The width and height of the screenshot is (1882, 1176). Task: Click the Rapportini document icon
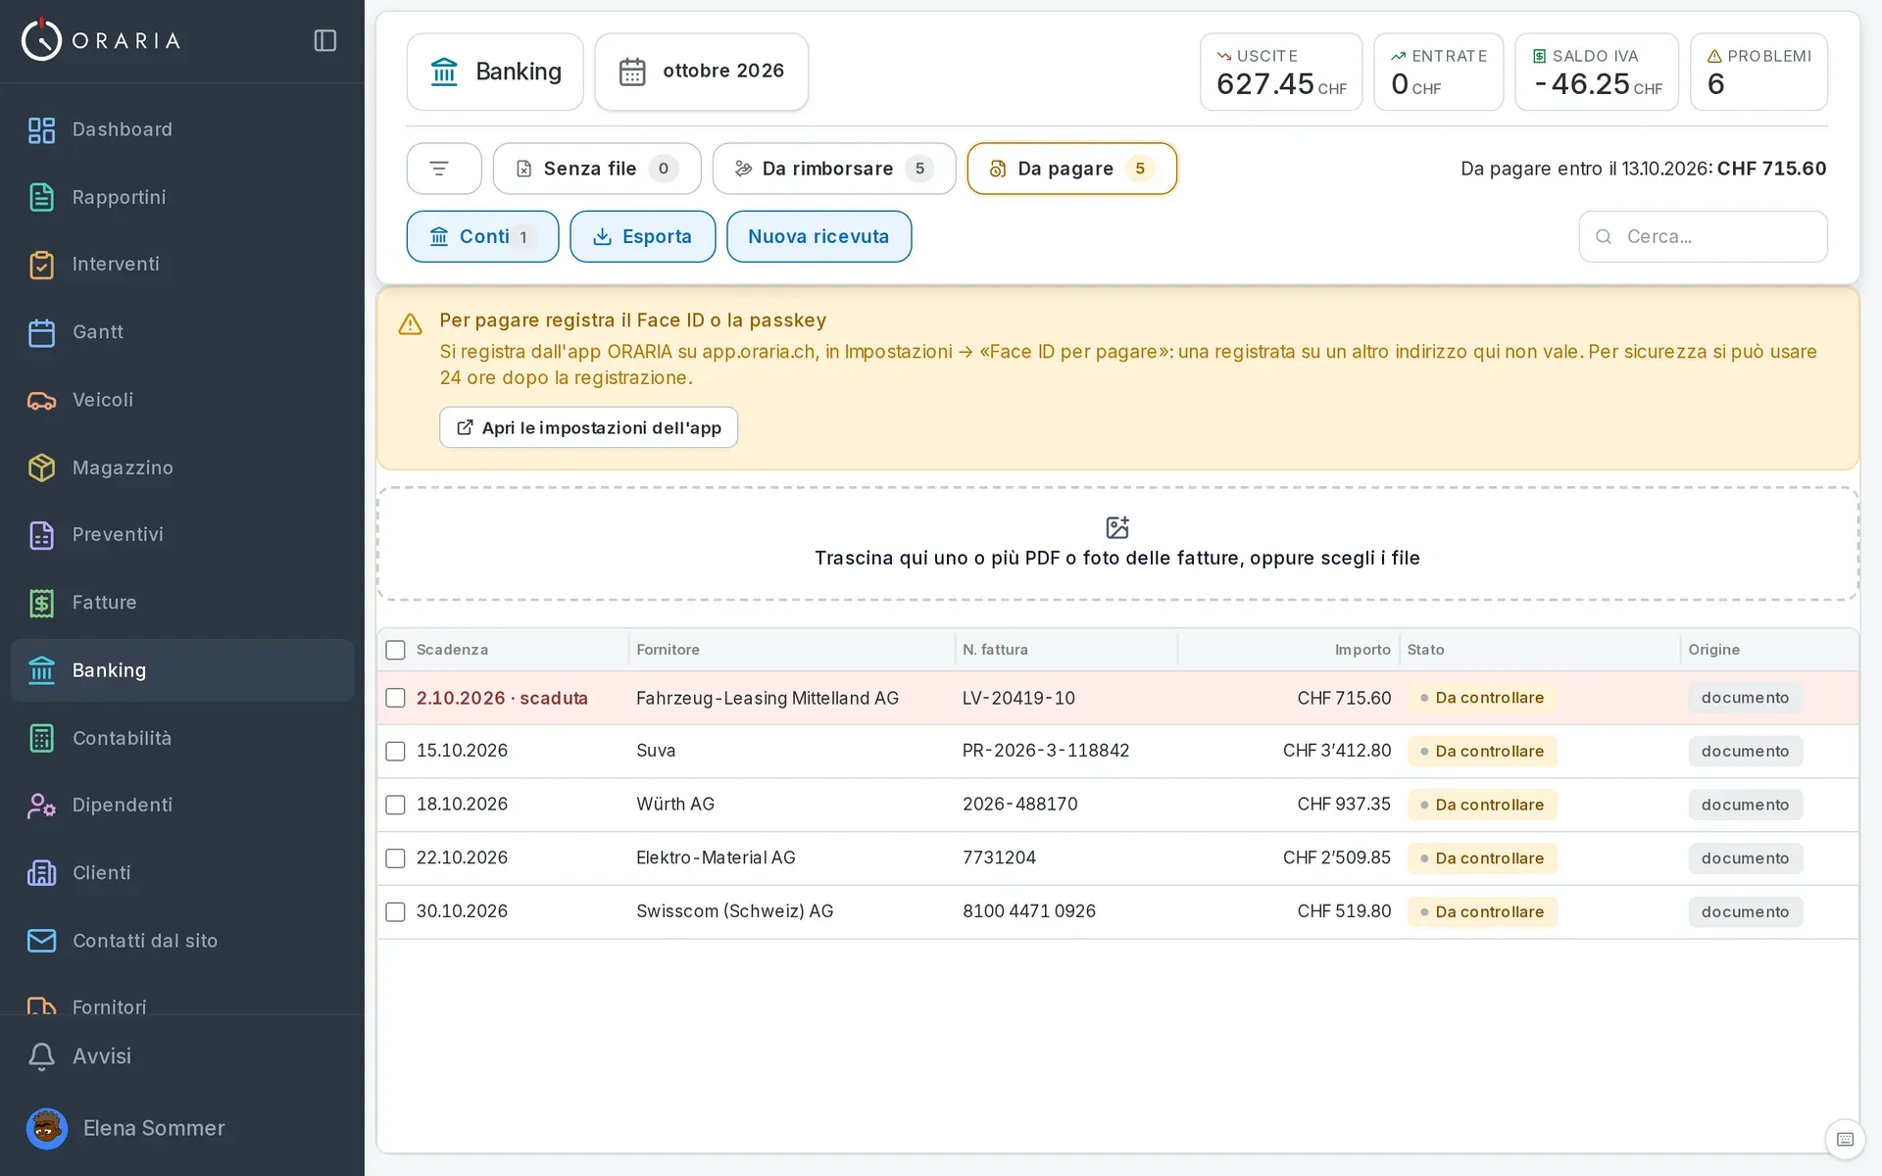tap(41, 197)
